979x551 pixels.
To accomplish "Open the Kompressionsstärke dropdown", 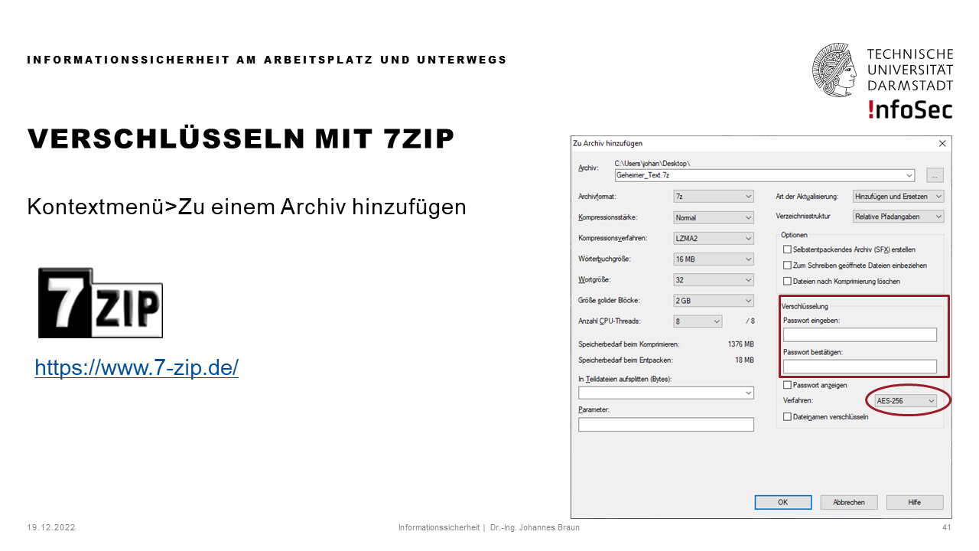I will click(713, 217).
